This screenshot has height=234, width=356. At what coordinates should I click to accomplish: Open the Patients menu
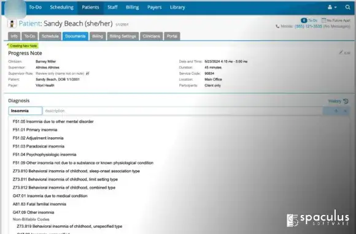pyautogui.click(x=90, y=7)
